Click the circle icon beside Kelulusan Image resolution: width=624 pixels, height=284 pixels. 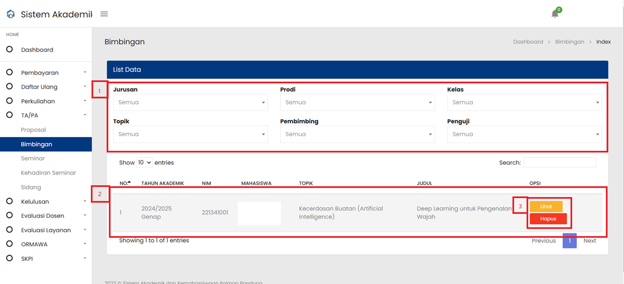(9, 201)
